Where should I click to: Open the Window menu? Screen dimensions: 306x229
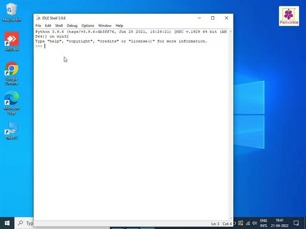[105, 25]
